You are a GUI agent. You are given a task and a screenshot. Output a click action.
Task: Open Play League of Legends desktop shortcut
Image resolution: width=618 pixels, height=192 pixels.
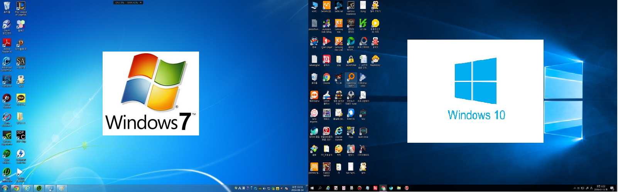[21, 8]
